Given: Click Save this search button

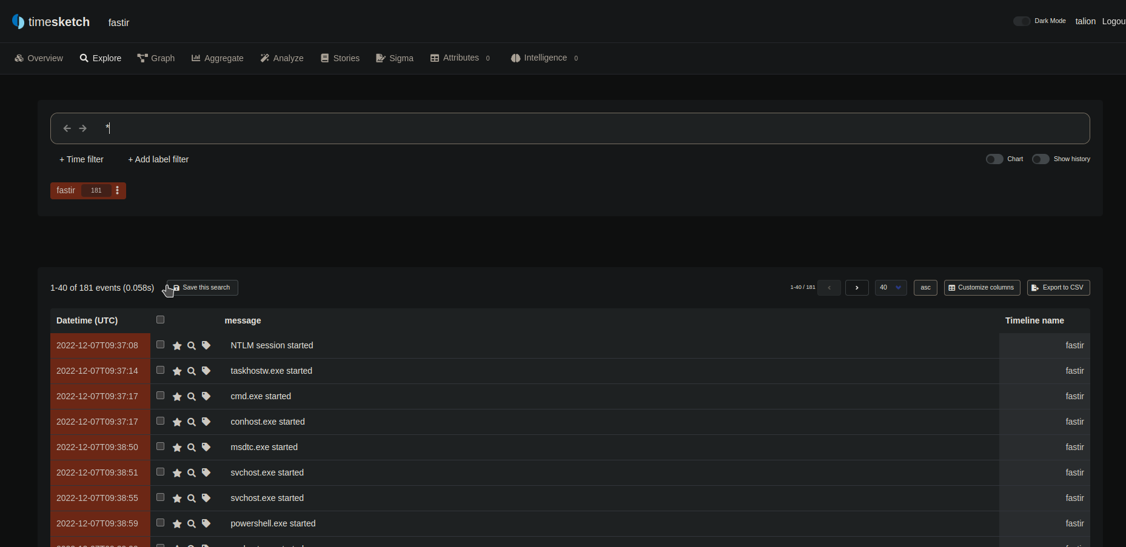Looking at the screenshot, I should 203,288.
